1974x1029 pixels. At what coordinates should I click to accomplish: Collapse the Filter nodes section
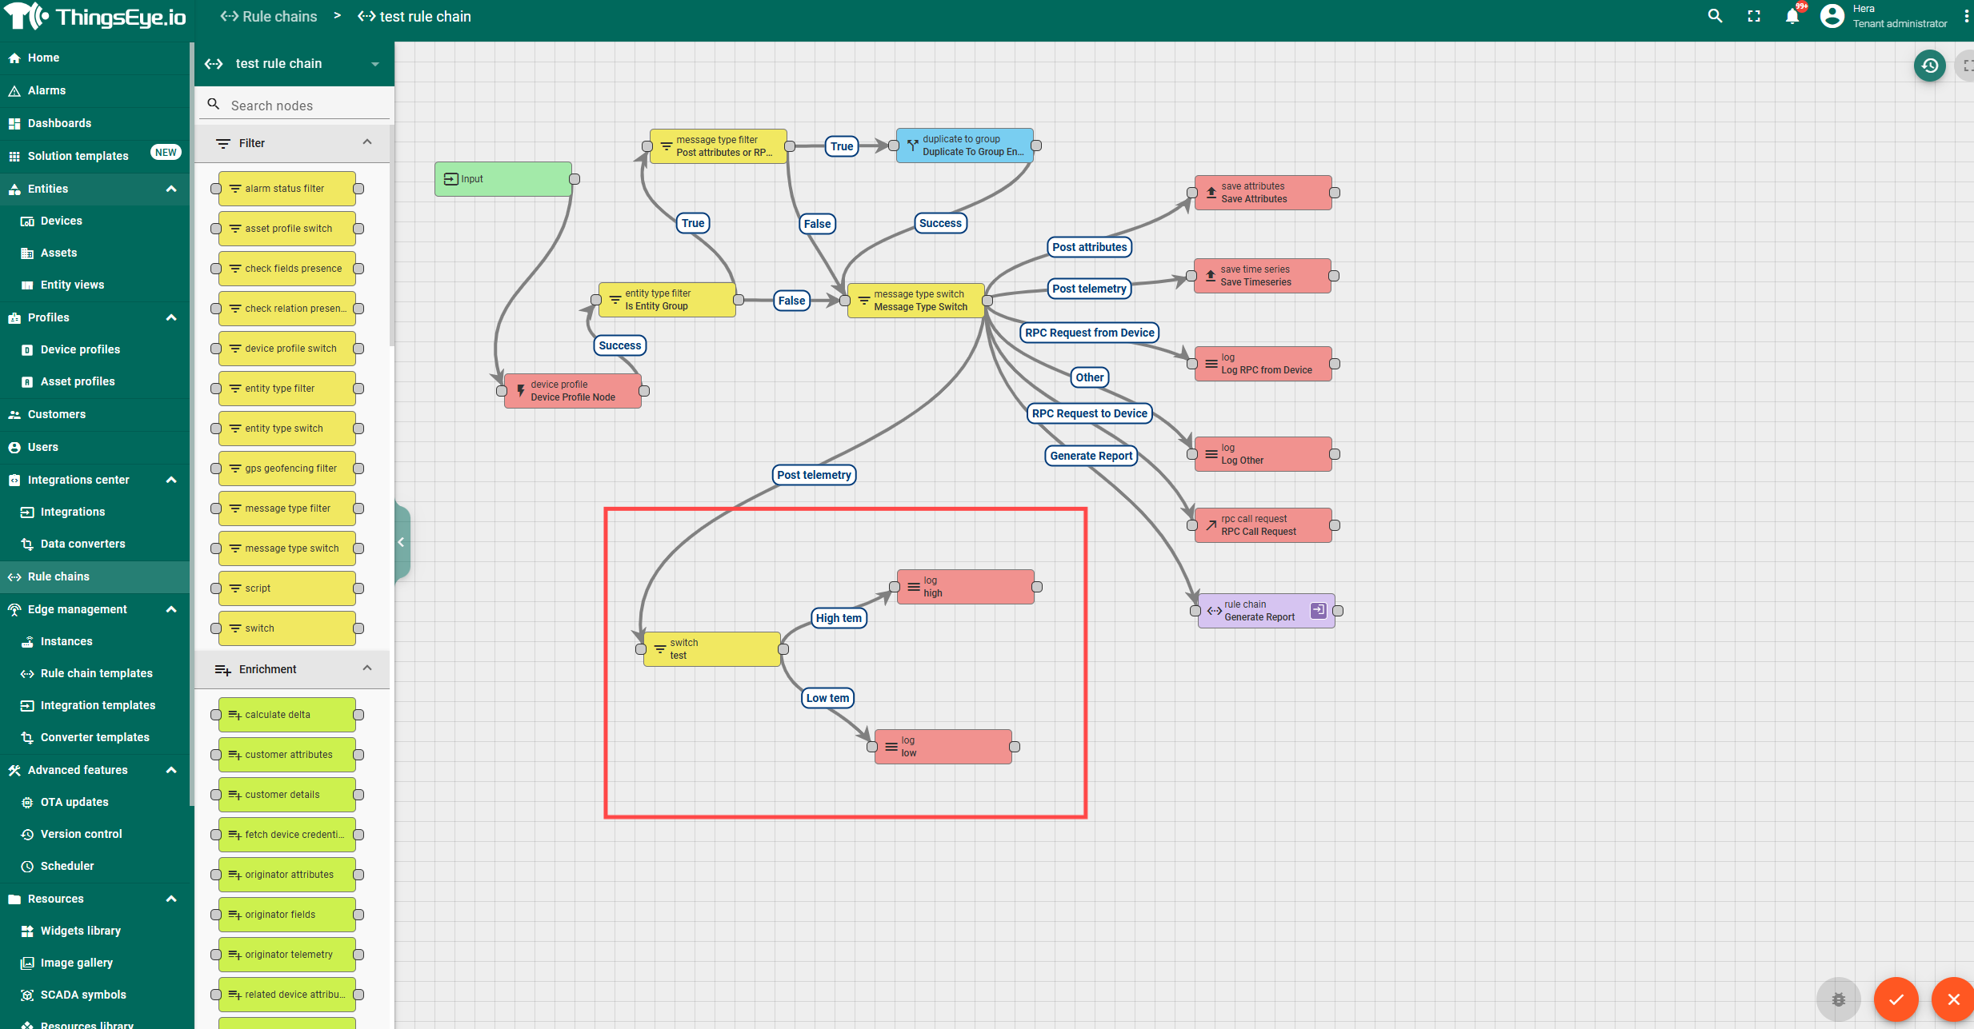pos(367,142)
